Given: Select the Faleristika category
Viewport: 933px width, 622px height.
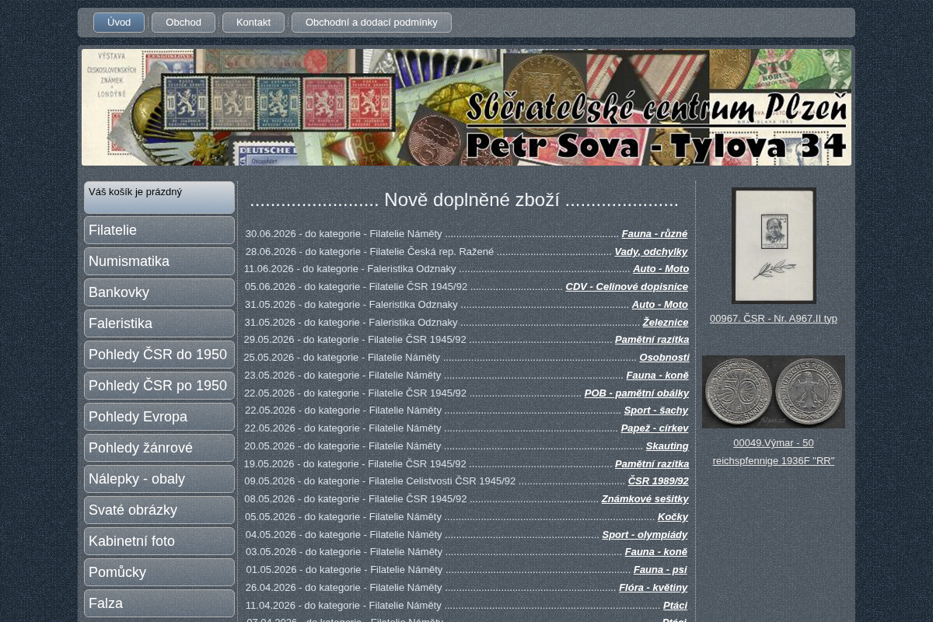Looking at the screenshot, I should tap(159, 323).
